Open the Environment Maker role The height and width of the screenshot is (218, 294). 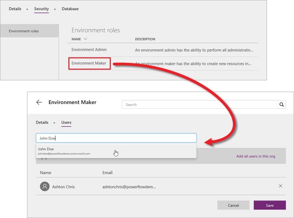[89, 63]
